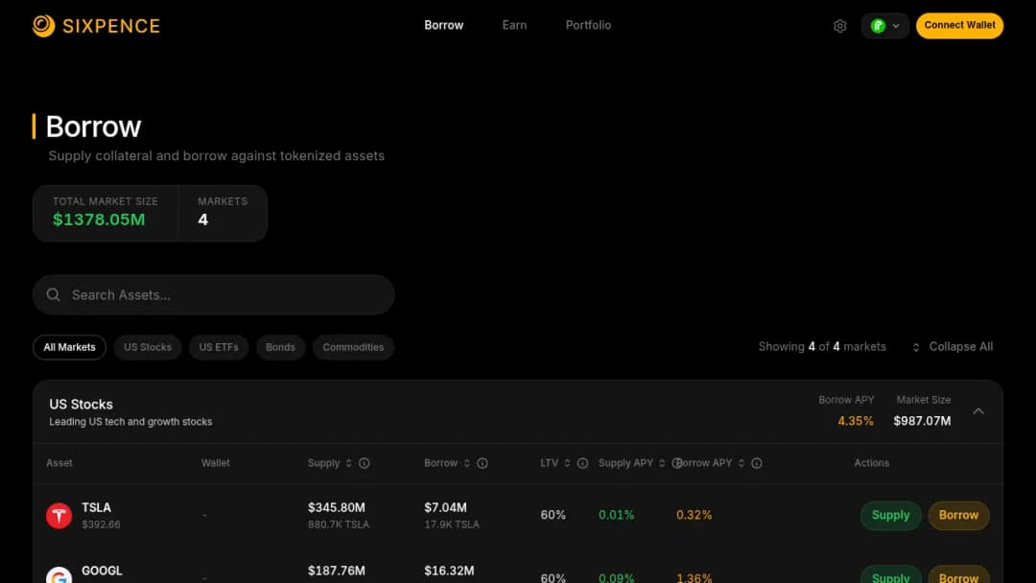Show info for the Supply column
The image size is (1036, 583).
click(x=365, y=463)
